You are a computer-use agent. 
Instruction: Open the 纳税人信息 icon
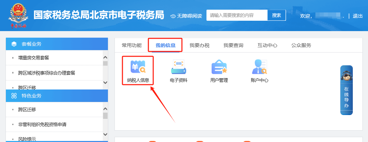click(x=138, y=71)
